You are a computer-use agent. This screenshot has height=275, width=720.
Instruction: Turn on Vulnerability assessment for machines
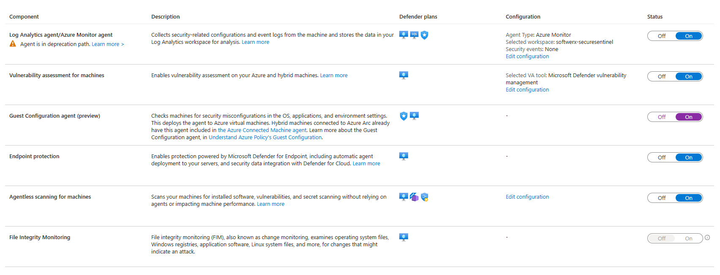pos(689,76)
